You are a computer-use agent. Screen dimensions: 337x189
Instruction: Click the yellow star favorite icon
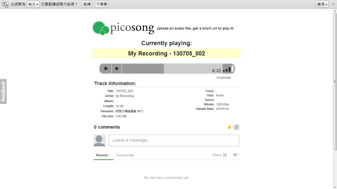pos(229,127)
